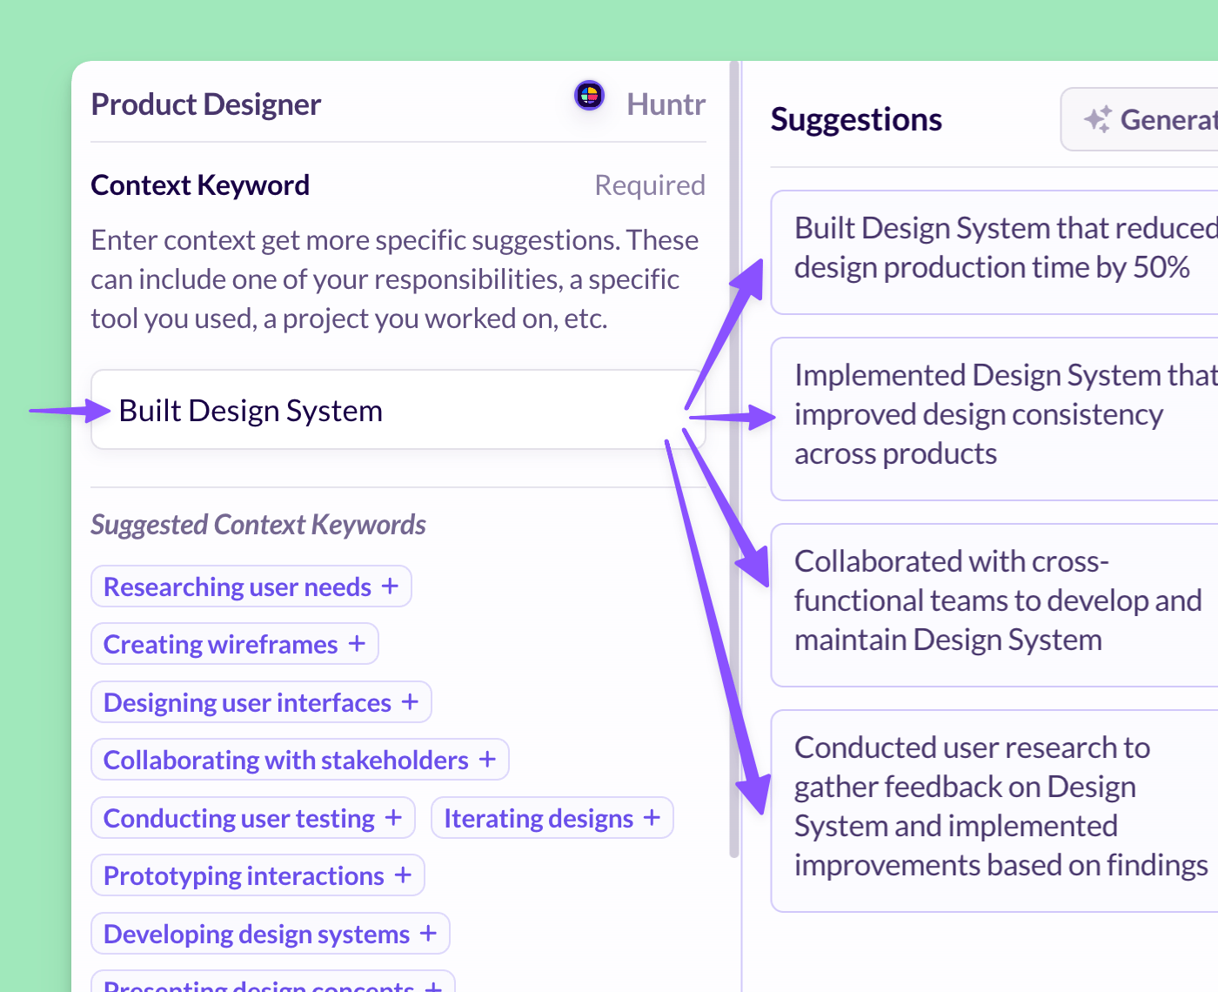Click plus icon on Researching user needs
Viewport: 1218px width, 992px height.
tap(390, 586)
